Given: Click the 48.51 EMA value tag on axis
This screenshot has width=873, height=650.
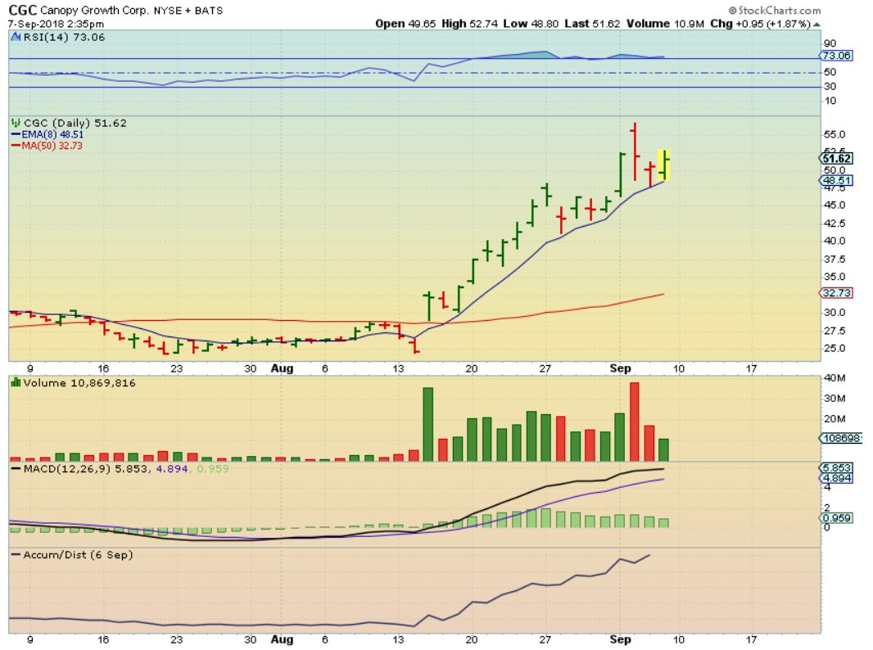Looking at the screenshot, I should (835, 180).
